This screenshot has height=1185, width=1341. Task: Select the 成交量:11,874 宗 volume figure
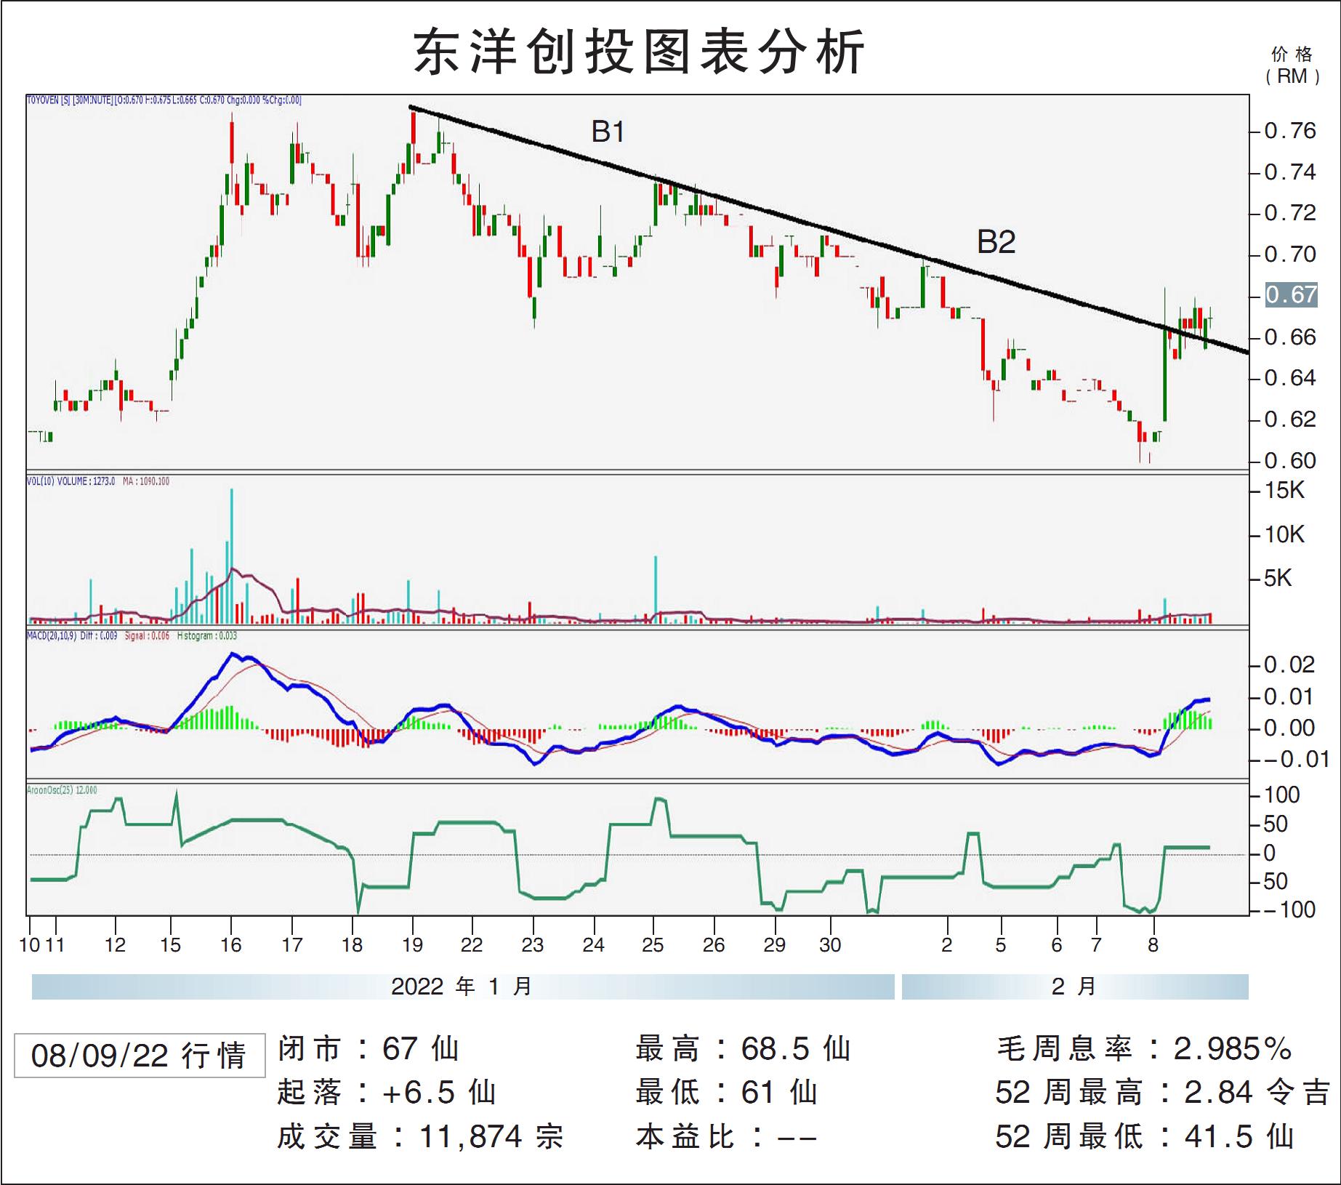pos(420,1136)
